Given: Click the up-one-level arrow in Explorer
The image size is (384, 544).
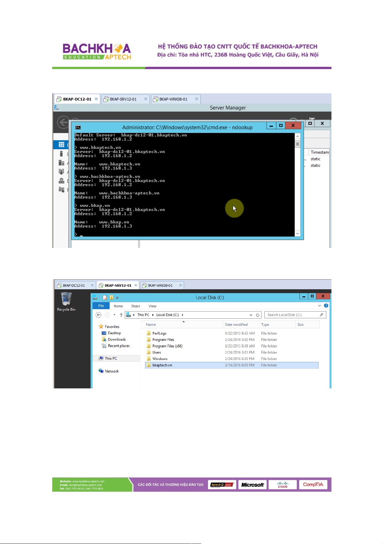Looking at the screenshot, I should coord(121,315).
